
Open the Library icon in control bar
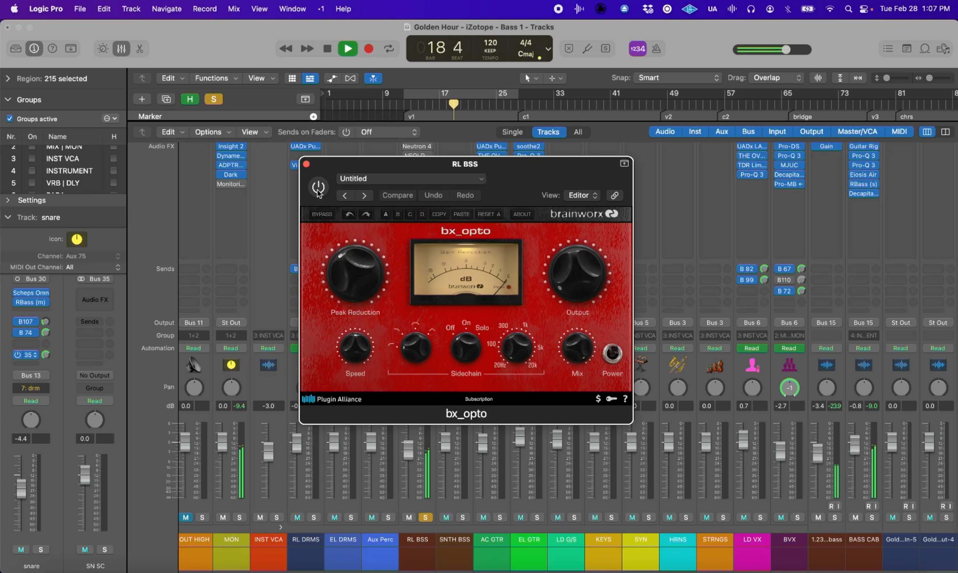[16, 49]
